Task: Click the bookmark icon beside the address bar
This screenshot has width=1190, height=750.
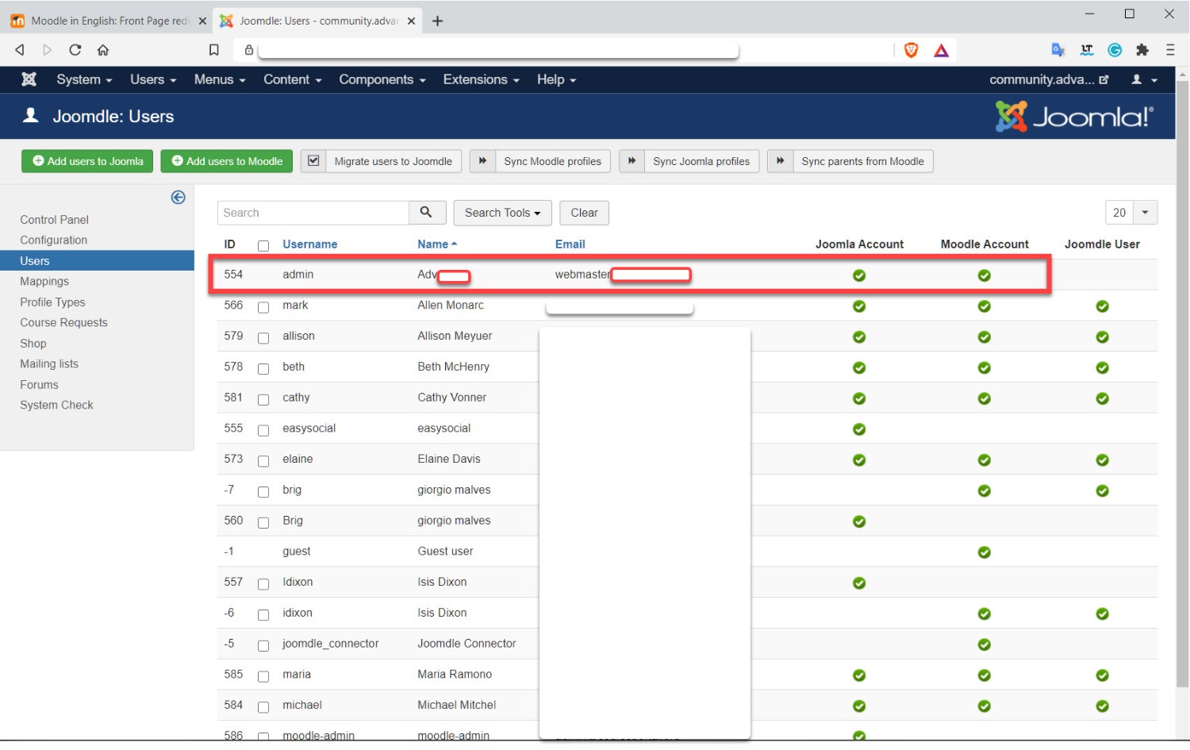Action: (213, 50)
